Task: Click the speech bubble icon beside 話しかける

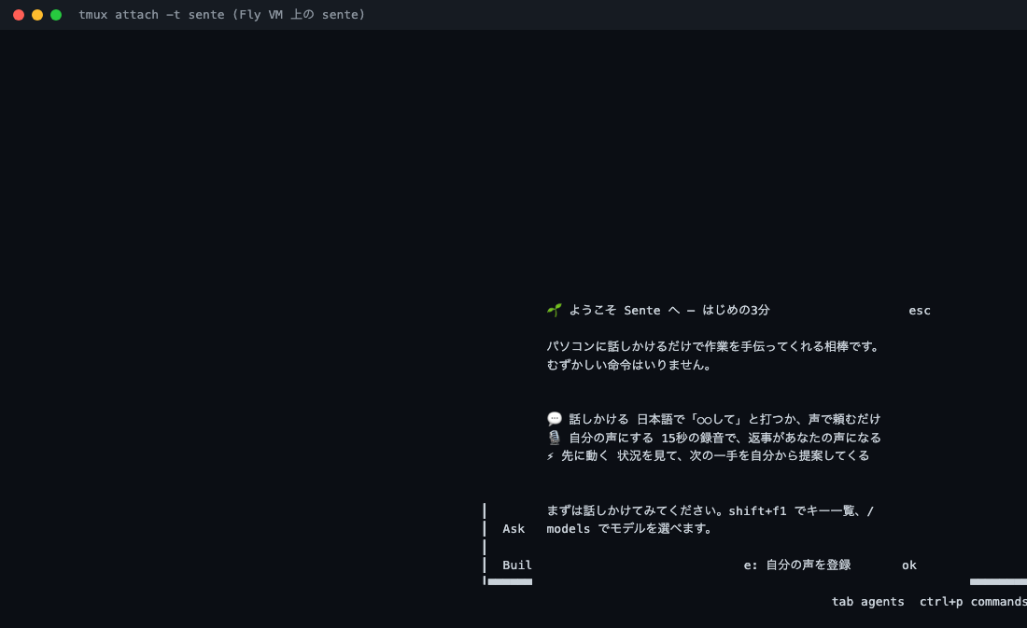Action: [554, 418]
